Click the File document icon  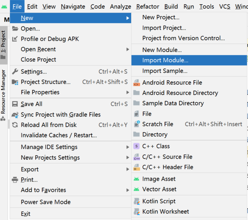click(137, 114)
